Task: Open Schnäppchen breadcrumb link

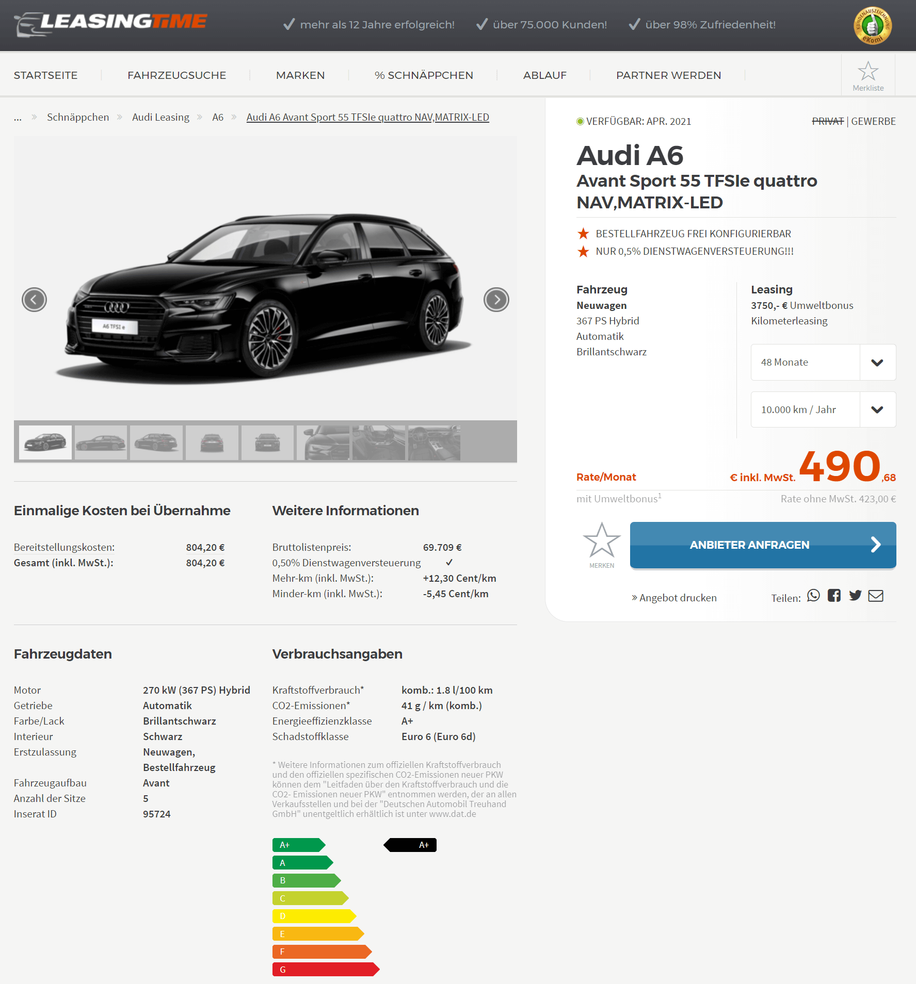Action: [78, 117]
